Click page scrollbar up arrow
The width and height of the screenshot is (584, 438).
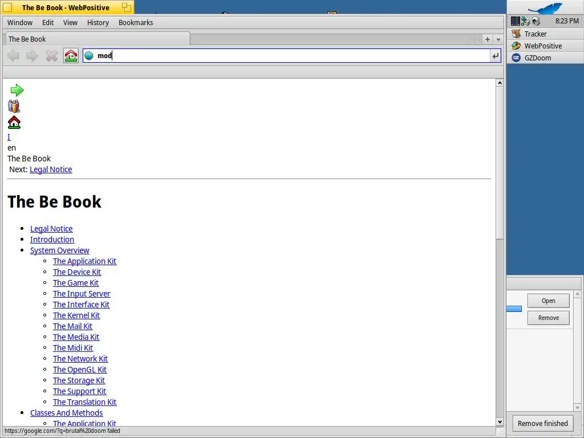click(x=500, y=83)
